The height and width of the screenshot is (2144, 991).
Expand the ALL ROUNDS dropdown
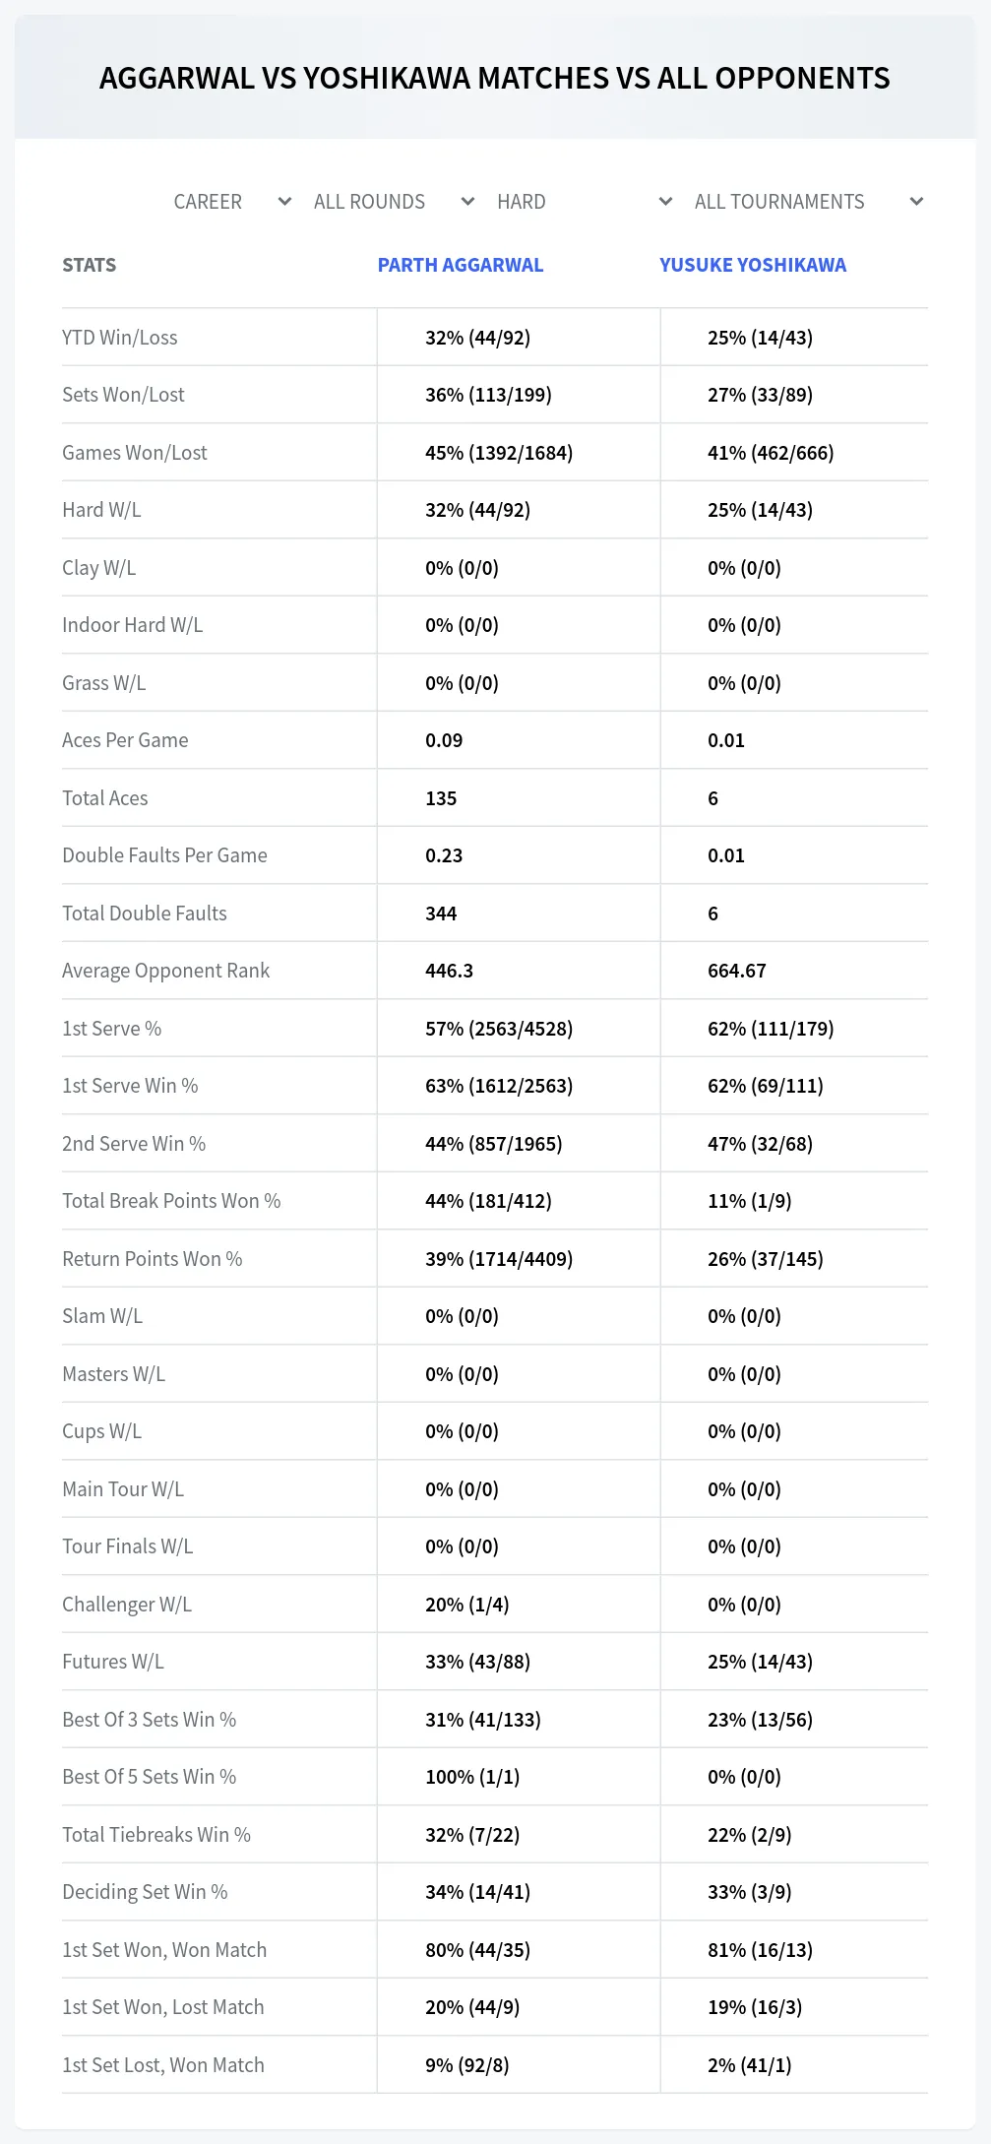point(394,202)
